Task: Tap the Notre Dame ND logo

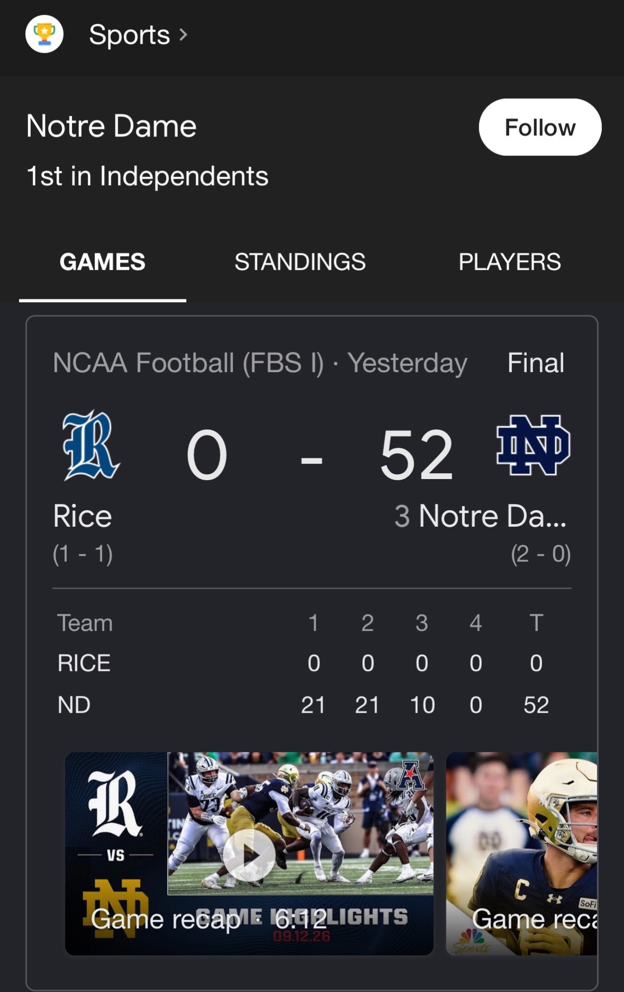Action: [533, 445]
